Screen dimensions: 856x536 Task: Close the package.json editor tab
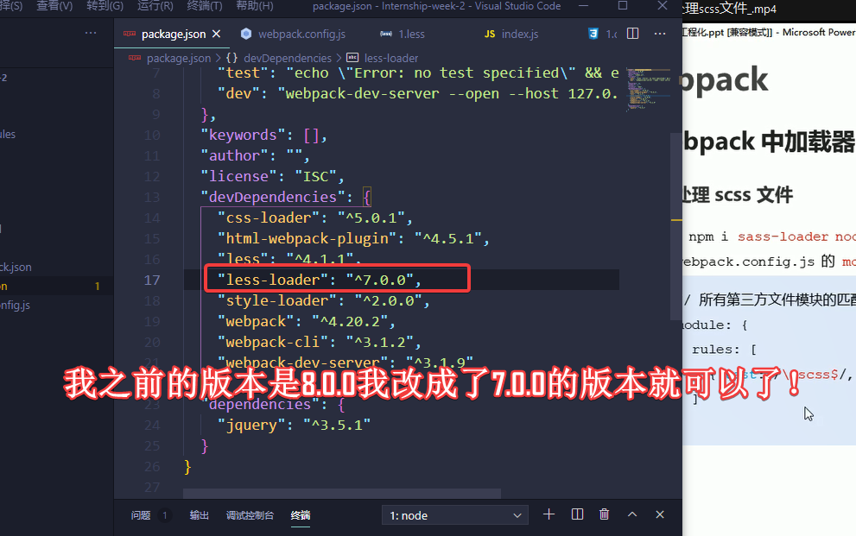click(x=216, y=34)
